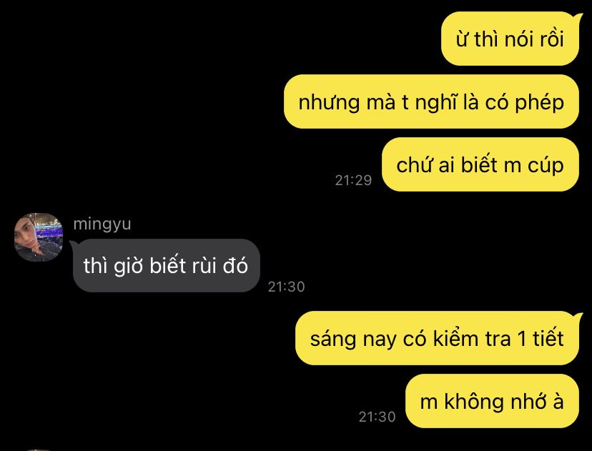This screenshot has height=451, width=592.
Task: Tap the gray "thì giờ biết rùi đó" bubble
Action: 166,266
